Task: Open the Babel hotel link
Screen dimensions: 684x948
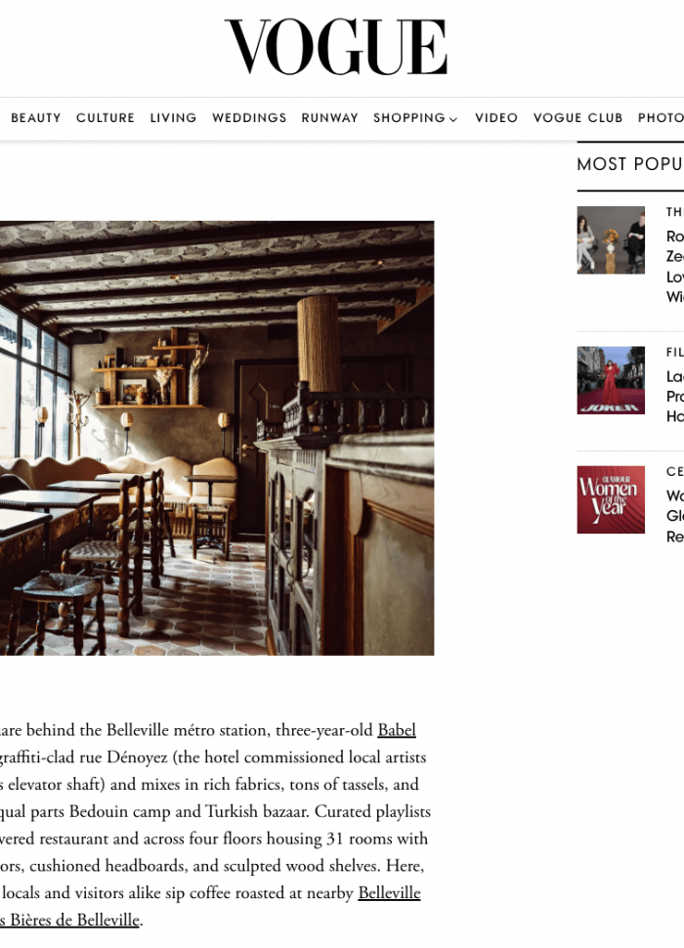Action: (397, 730)
